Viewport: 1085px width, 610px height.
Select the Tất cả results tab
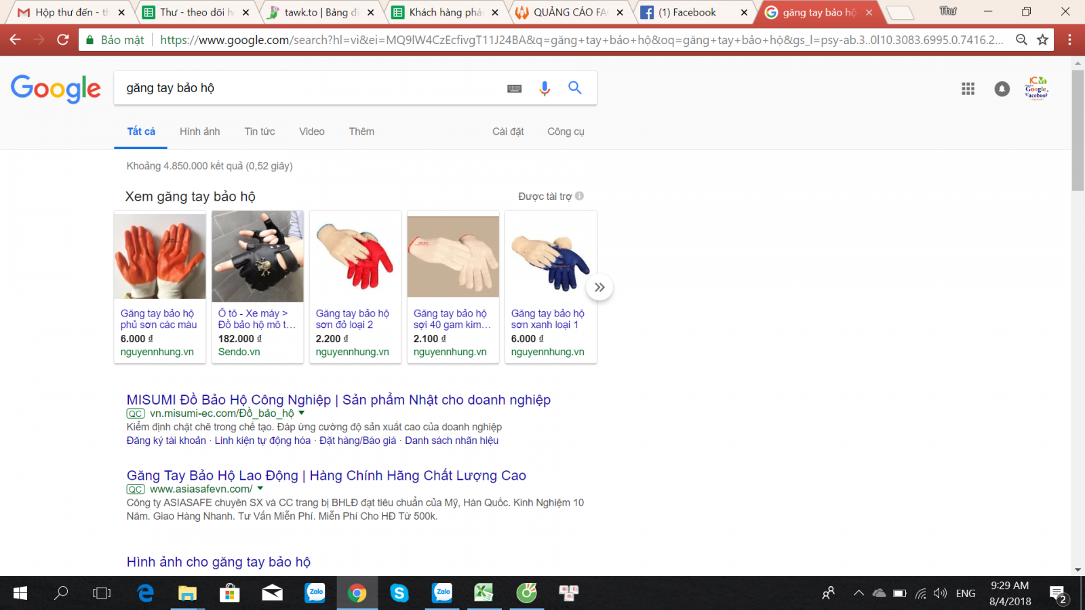pos(141,131)
